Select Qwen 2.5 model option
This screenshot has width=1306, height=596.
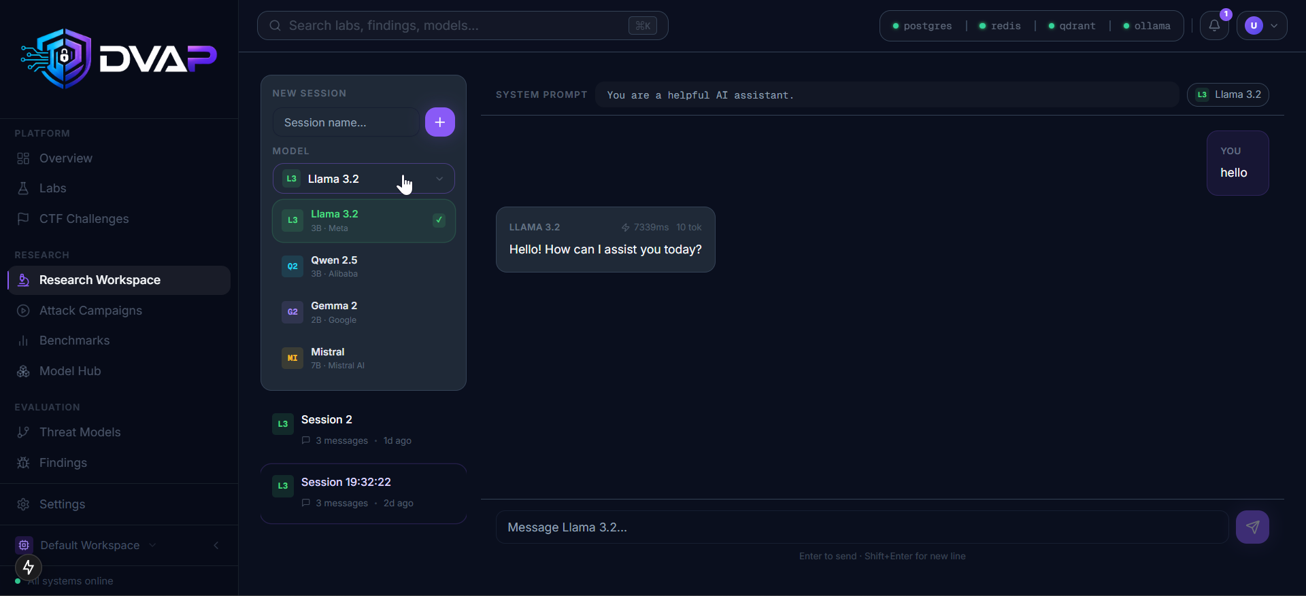tap(364, 266)
